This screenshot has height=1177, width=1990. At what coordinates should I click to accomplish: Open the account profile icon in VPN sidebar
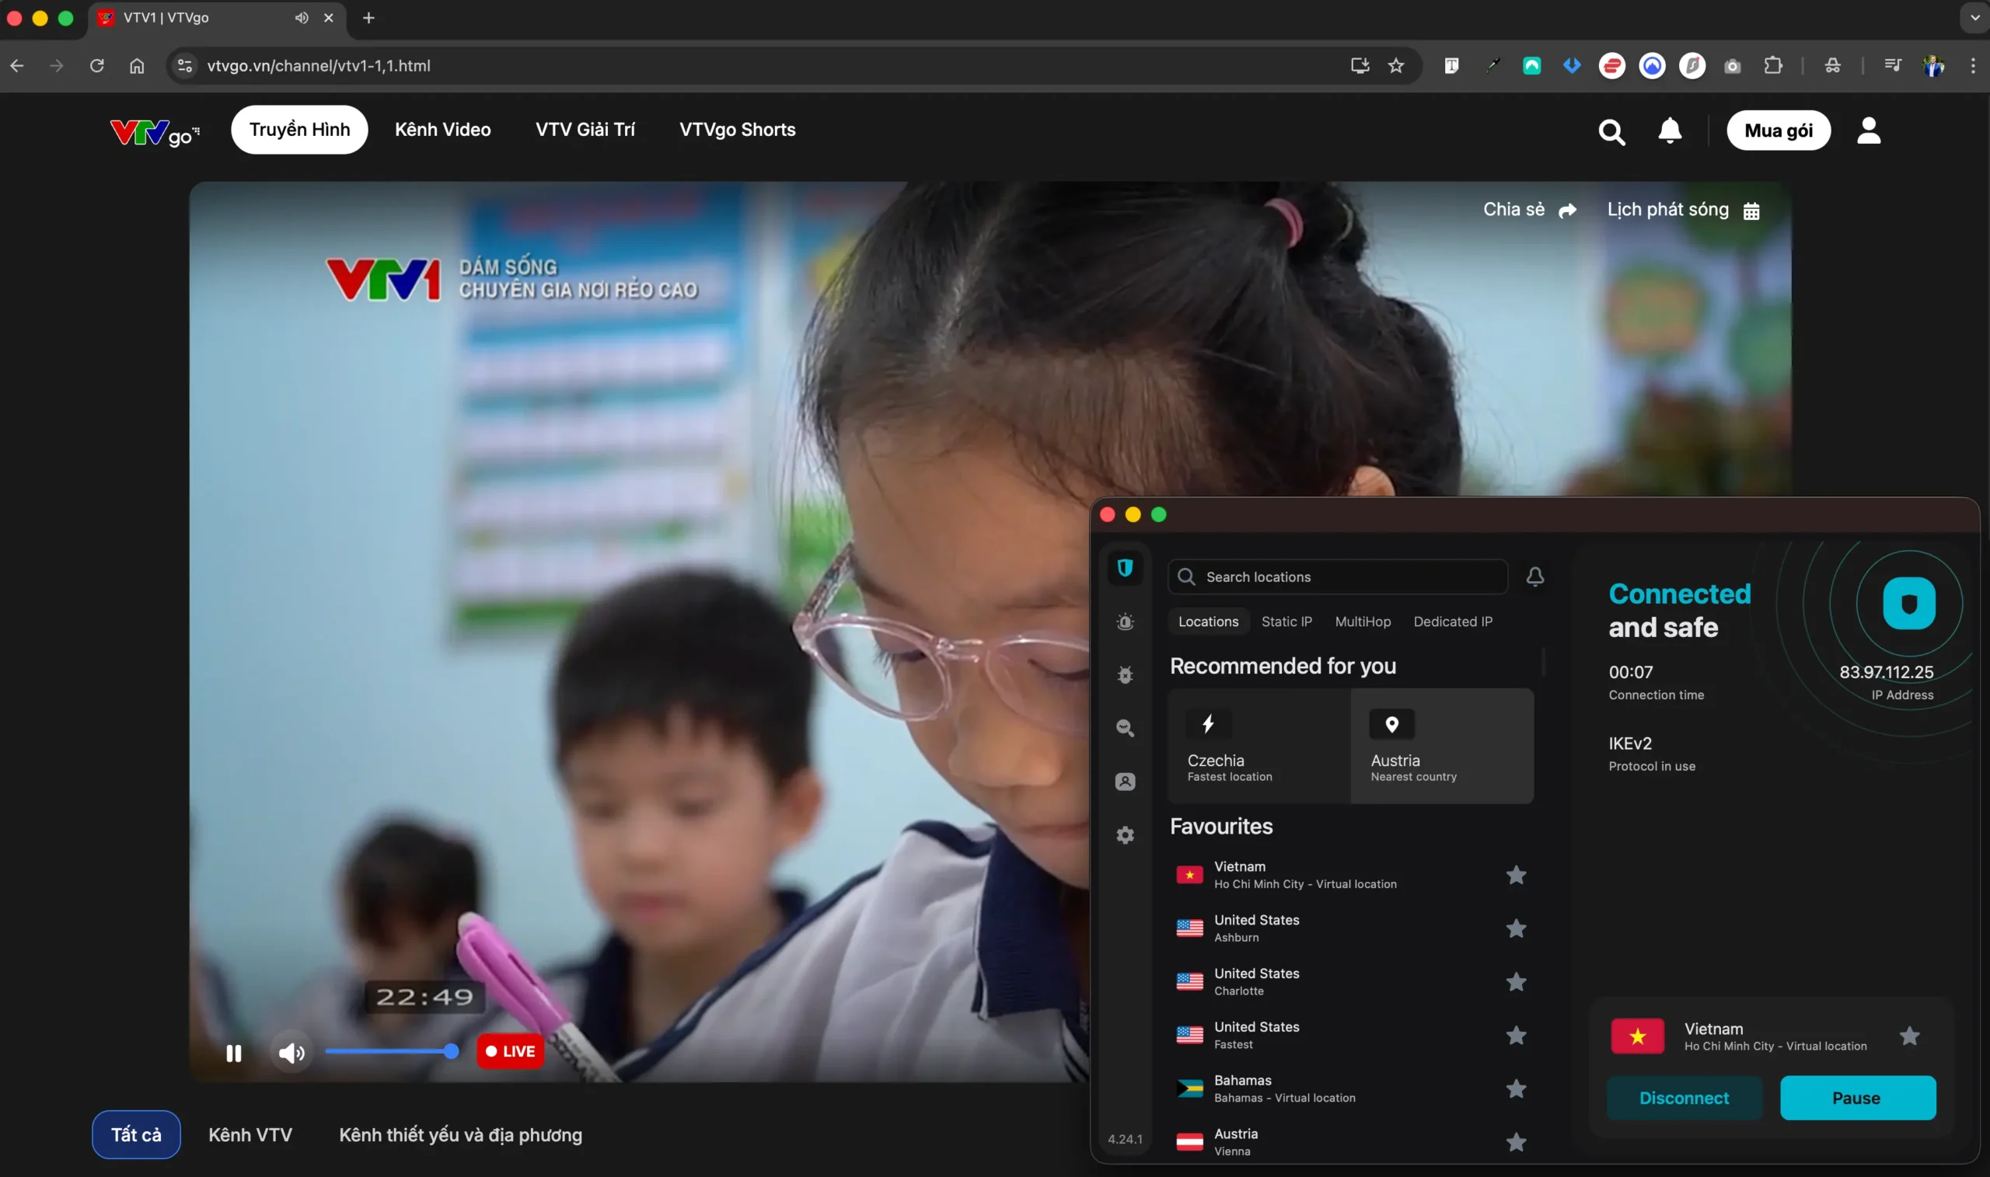click(x=1125, y=782)
